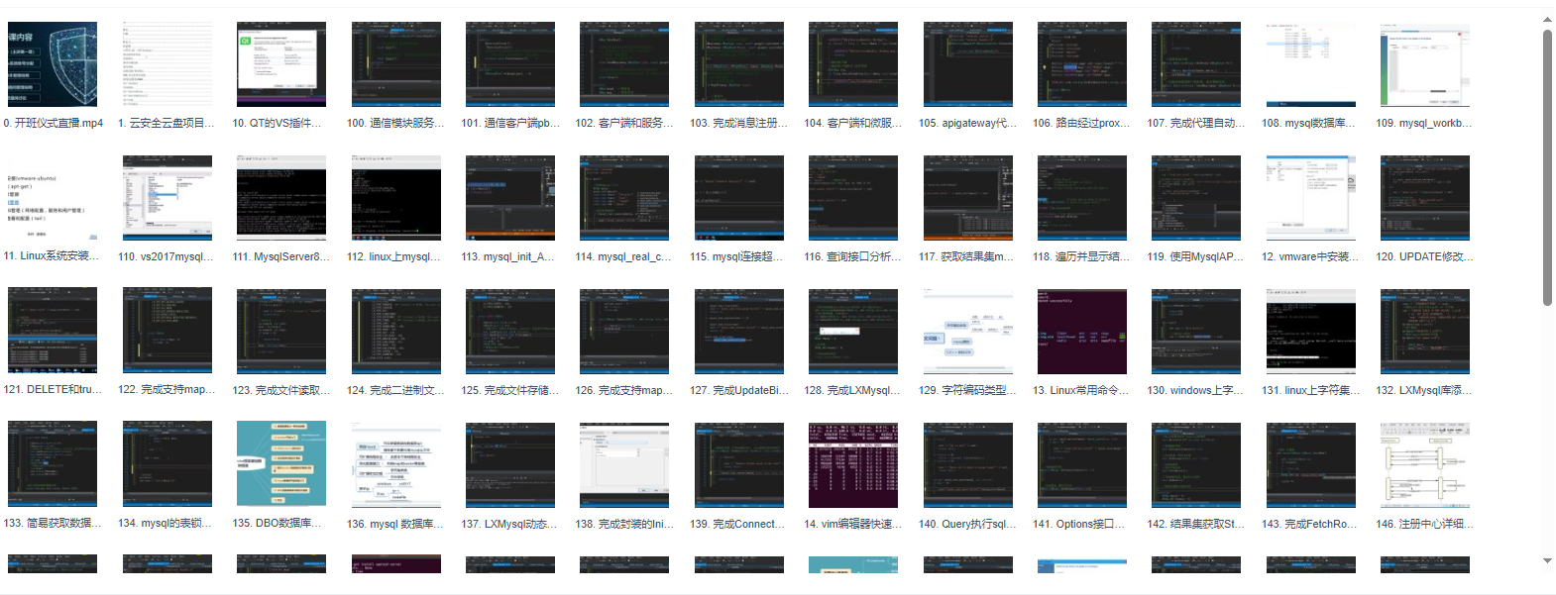Click the file name '131. linux上字符集...'
Viewport: 1556px width, 595px height.
(1311, 391)
